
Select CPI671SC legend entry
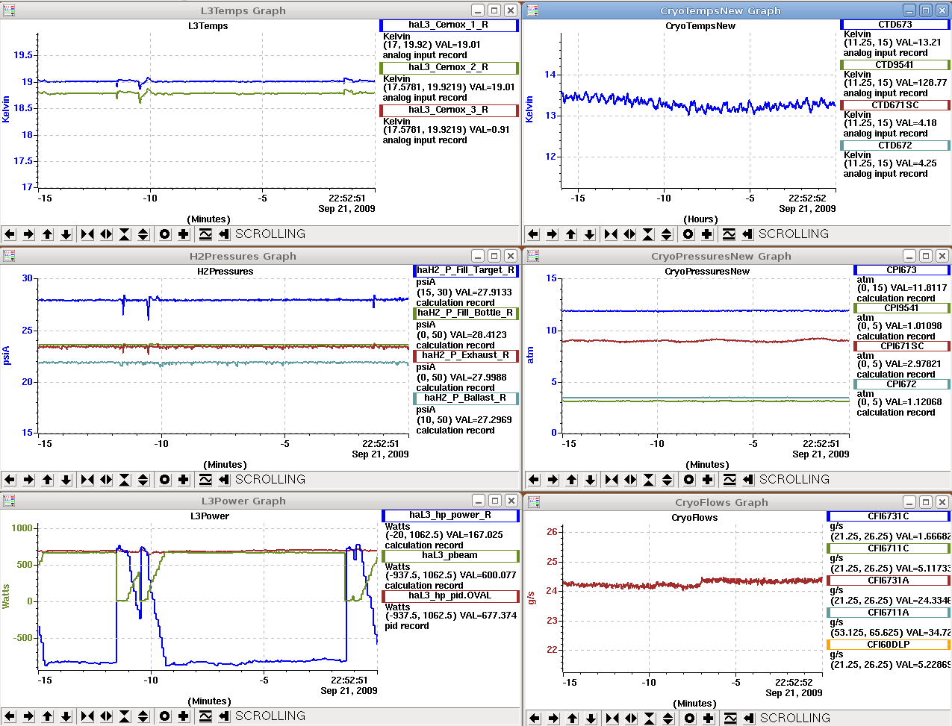click(902, 346)
